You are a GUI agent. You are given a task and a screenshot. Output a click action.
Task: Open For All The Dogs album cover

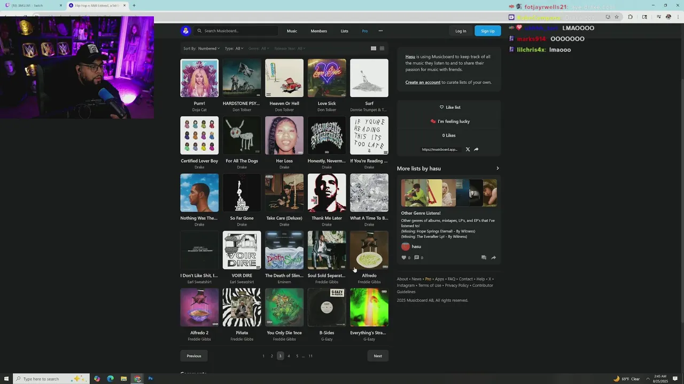tap(242, 135)
